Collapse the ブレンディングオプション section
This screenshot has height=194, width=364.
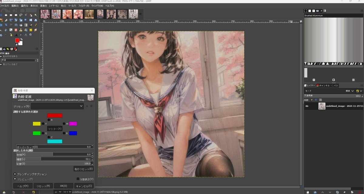click(x=14, y=174)
